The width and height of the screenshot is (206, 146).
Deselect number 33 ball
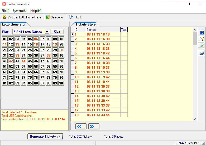[17, 55]
